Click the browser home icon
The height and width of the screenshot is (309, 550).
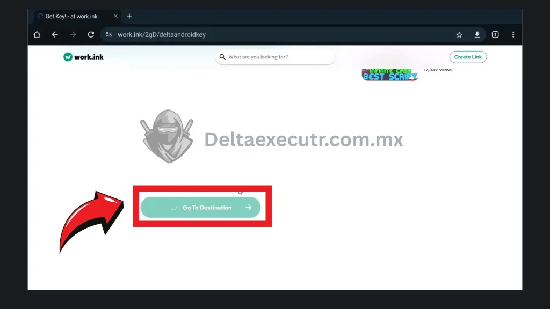(37, 35)
